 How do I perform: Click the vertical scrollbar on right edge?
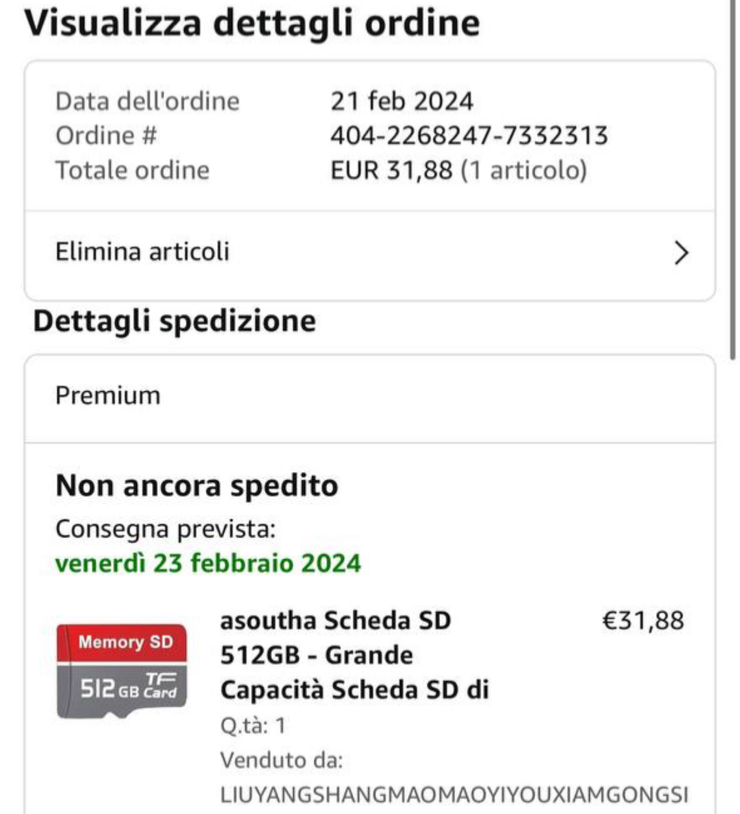tap(733, 178)
